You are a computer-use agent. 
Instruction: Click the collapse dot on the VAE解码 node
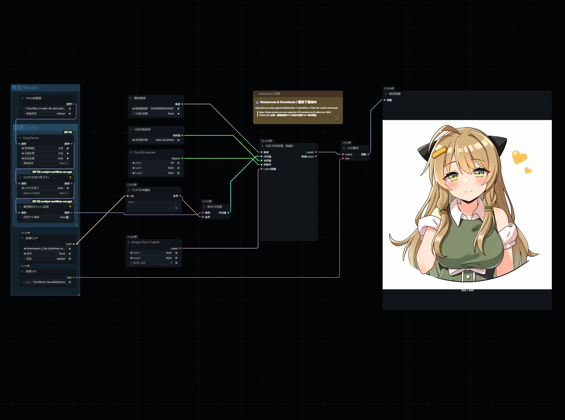pos(344,148)
